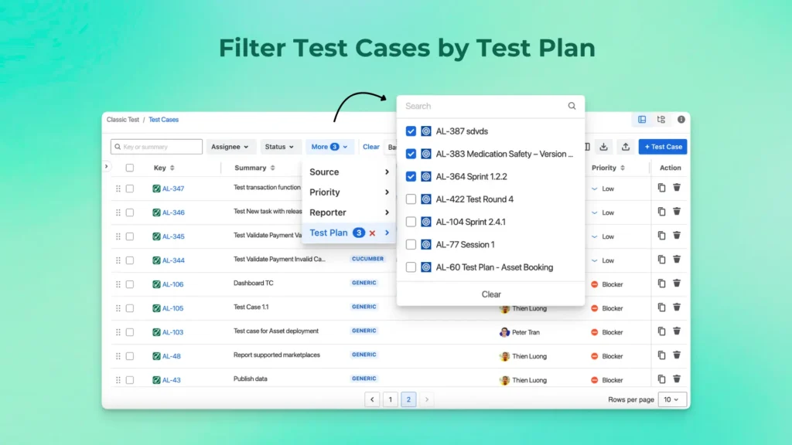The width and height of the screenshot is (792, 445).
Task: Click the list view layout icon
Action: [x=642, y=120]
